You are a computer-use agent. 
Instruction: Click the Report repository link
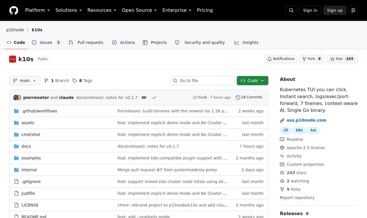[297, 198]
